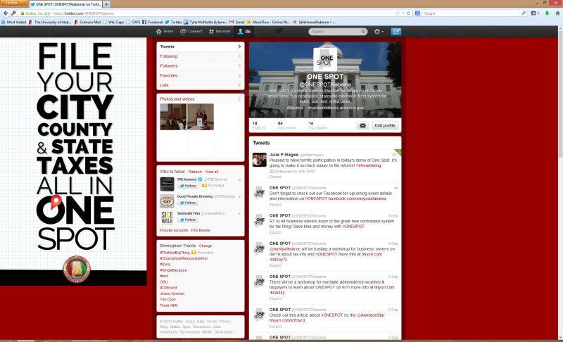Open @AnnistonStar mention link
Viewport: 563px width, 342px height.
[371, 315]
